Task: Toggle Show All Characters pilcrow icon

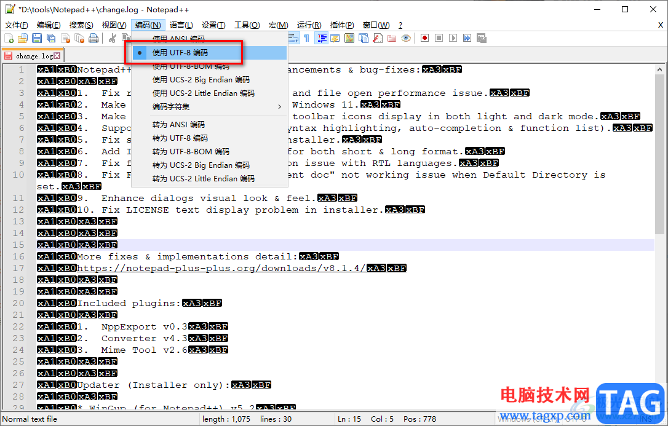Action: pyautogui.click(x=307, y=38)
